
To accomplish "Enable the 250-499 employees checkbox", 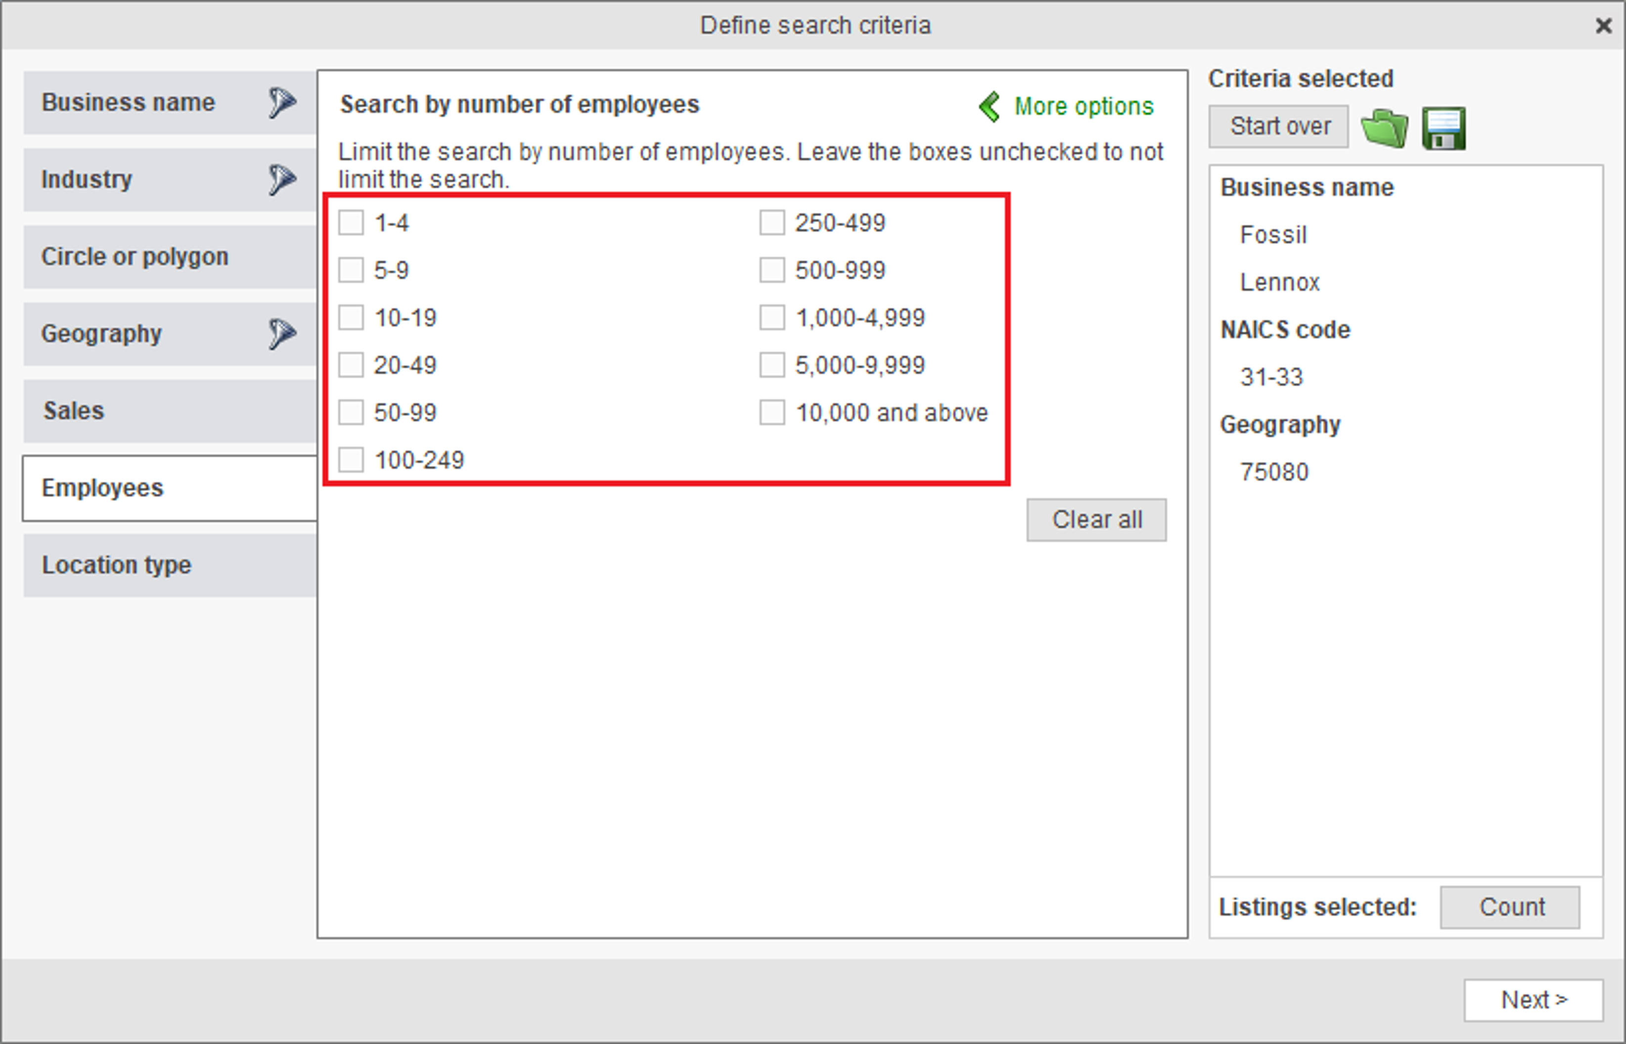I will pos(771,222).
